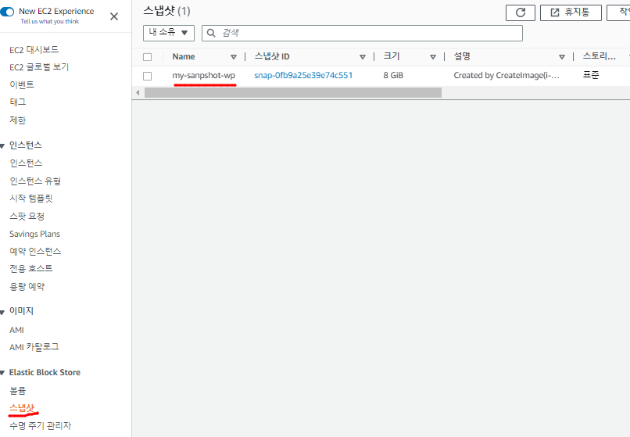Click the Created by CreateImage description cell
The width and height of the screenshot is (630, 437).
point(507,75)
